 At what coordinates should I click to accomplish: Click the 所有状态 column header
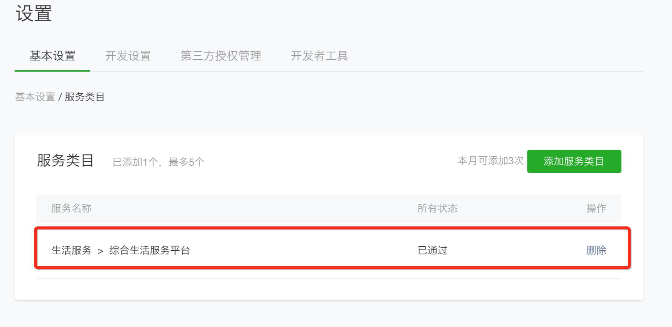pyautogui.click(x=437, y=208)
